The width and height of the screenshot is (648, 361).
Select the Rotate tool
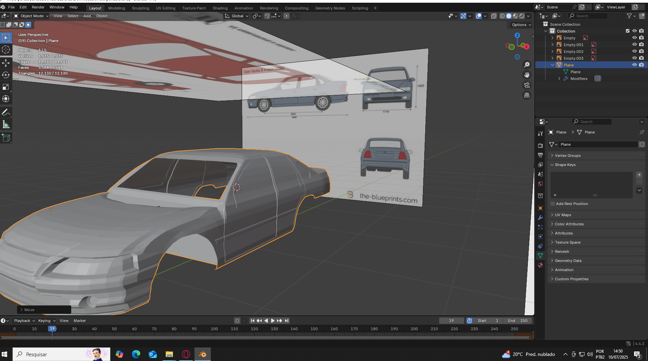[6, 75]
